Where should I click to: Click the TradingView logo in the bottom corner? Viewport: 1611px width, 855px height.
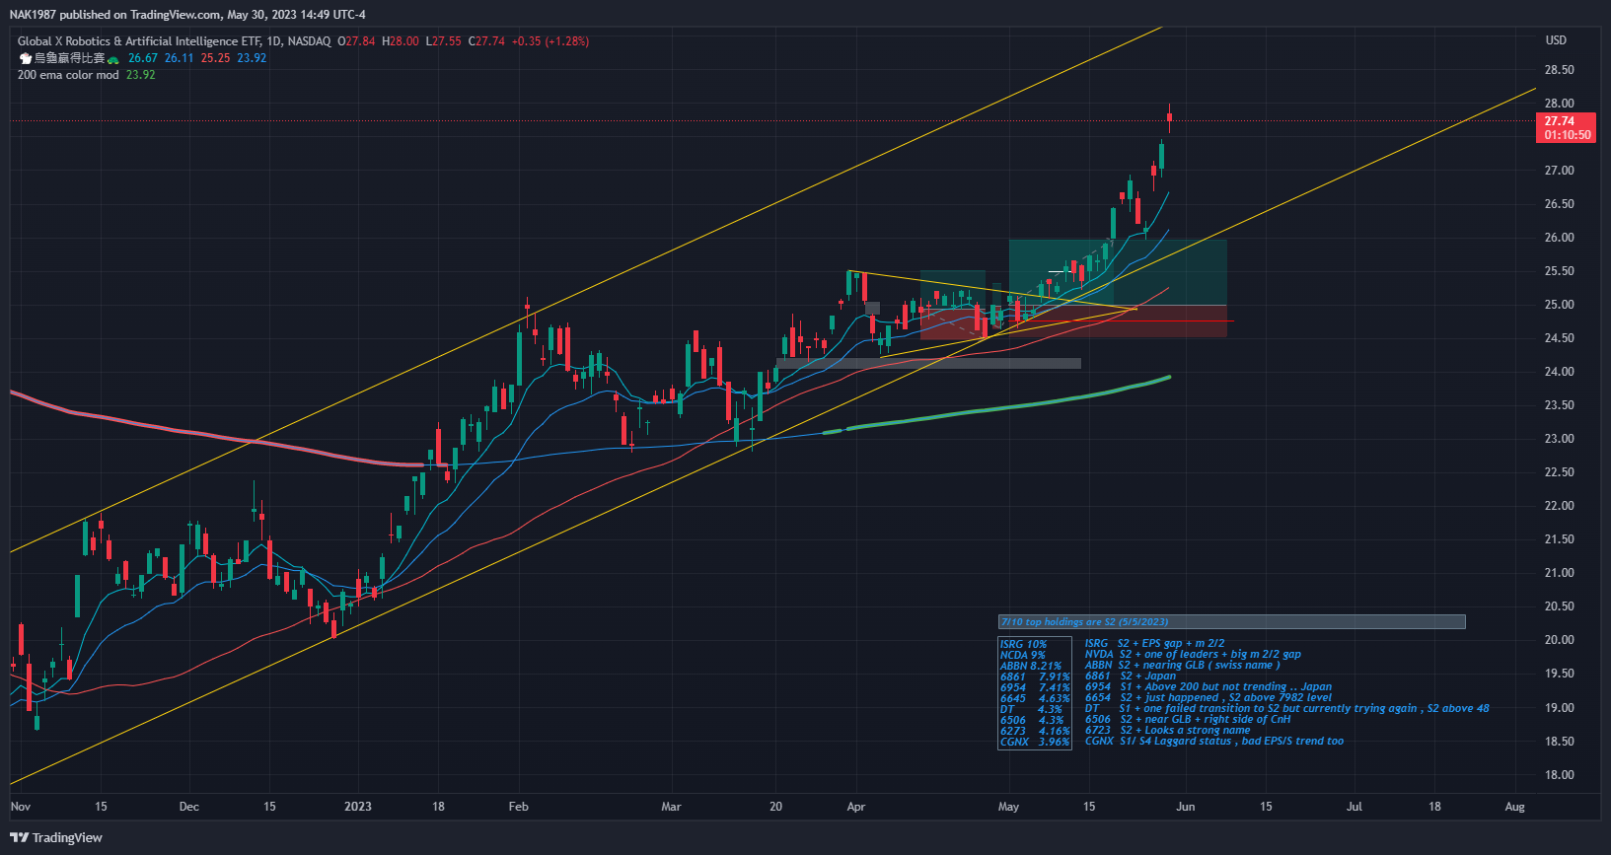(x=56, y=837)
